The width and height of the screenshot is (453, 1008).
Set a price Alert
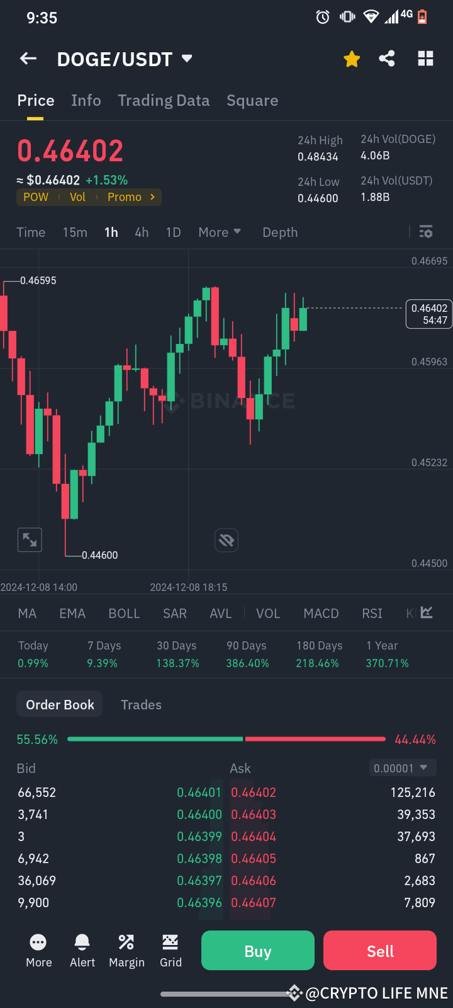pyautogui.click(x=82, y=950)
